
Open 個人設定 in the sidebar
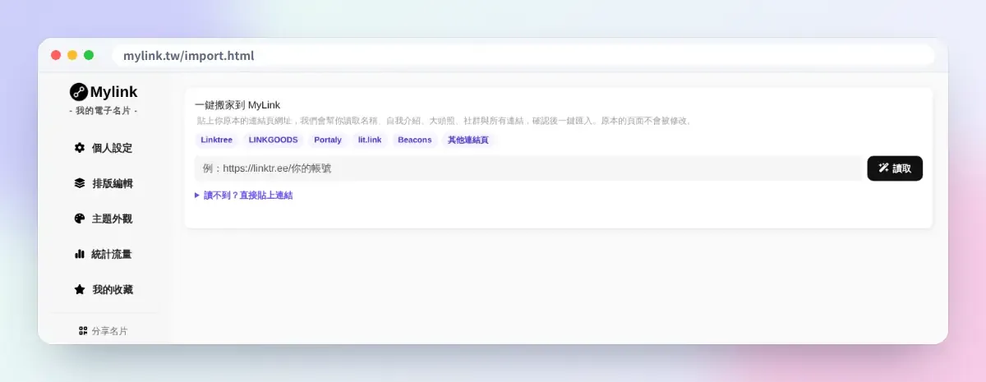105,148
